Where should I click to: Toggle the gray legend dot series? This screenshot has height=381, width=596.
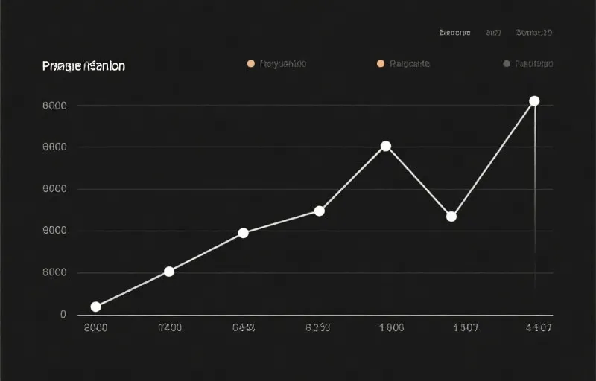tap(507, 64)
